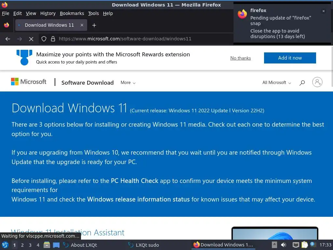The image size is (333, 250).
Task: Open a new tab with plus button
Action: pos(94,25)
